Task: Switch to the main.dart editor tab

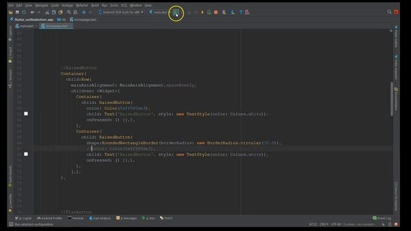Action: [x=26, y=26]
